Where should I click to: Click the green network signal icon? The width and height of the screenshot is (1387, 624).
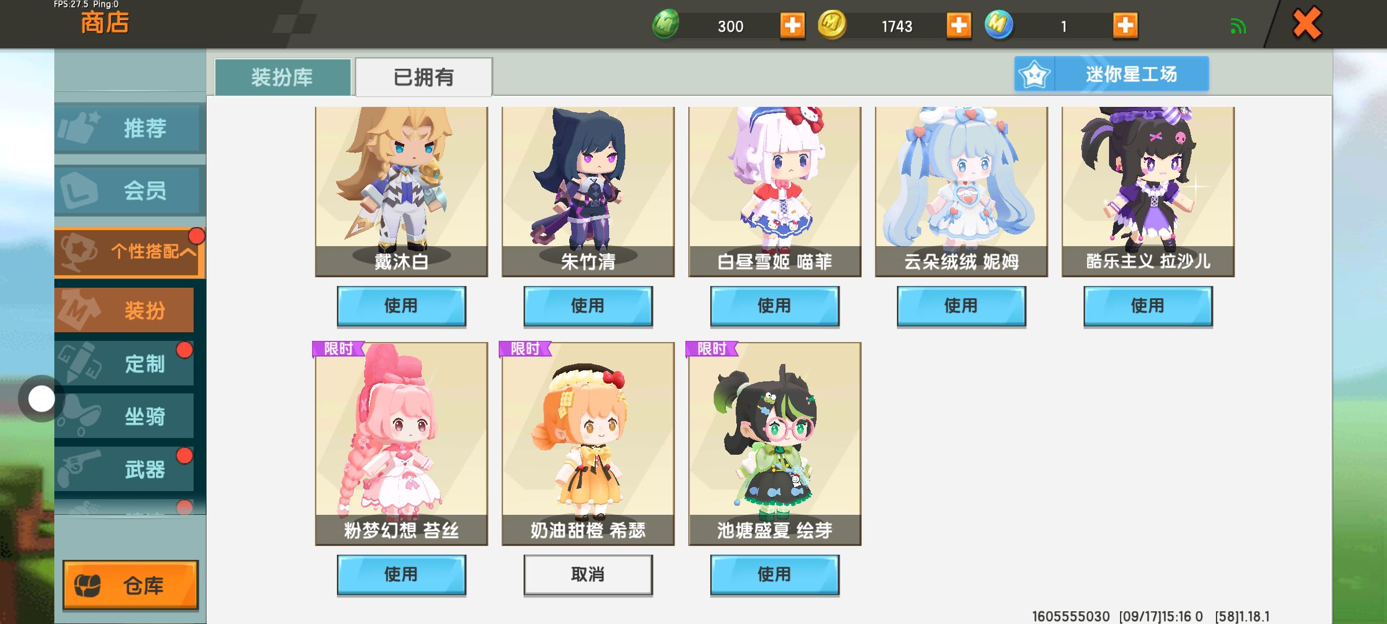point(1238,27)
